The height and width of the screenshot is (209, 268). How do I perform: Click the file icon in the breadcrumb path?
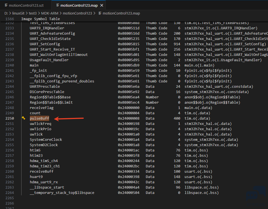click(x=100, y=13)
